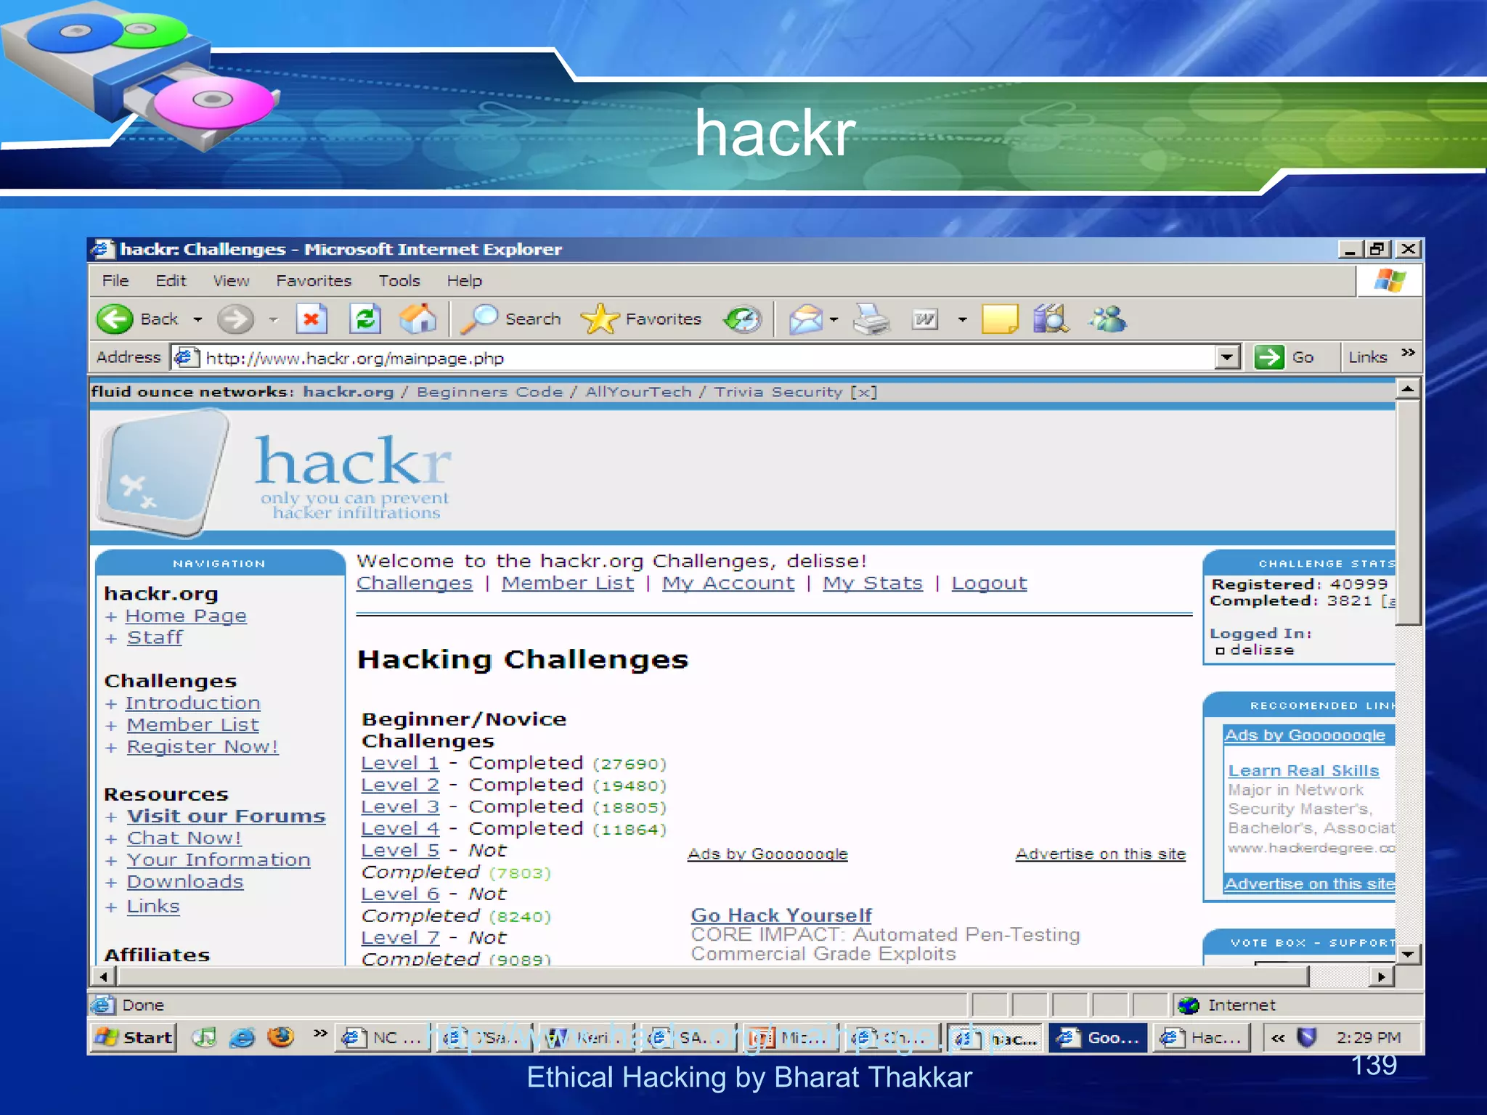The image size is (1487, 1115).
Task: Open the Mail envelope icon
Action: [805, 319]
